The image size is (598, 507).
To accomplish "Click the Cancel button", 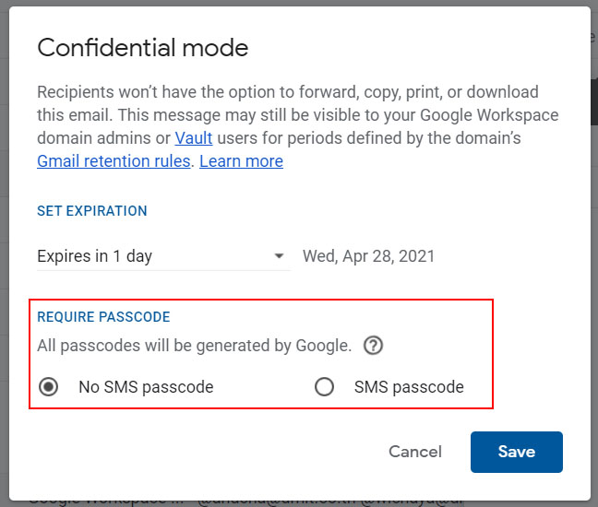I will (415, 452).
